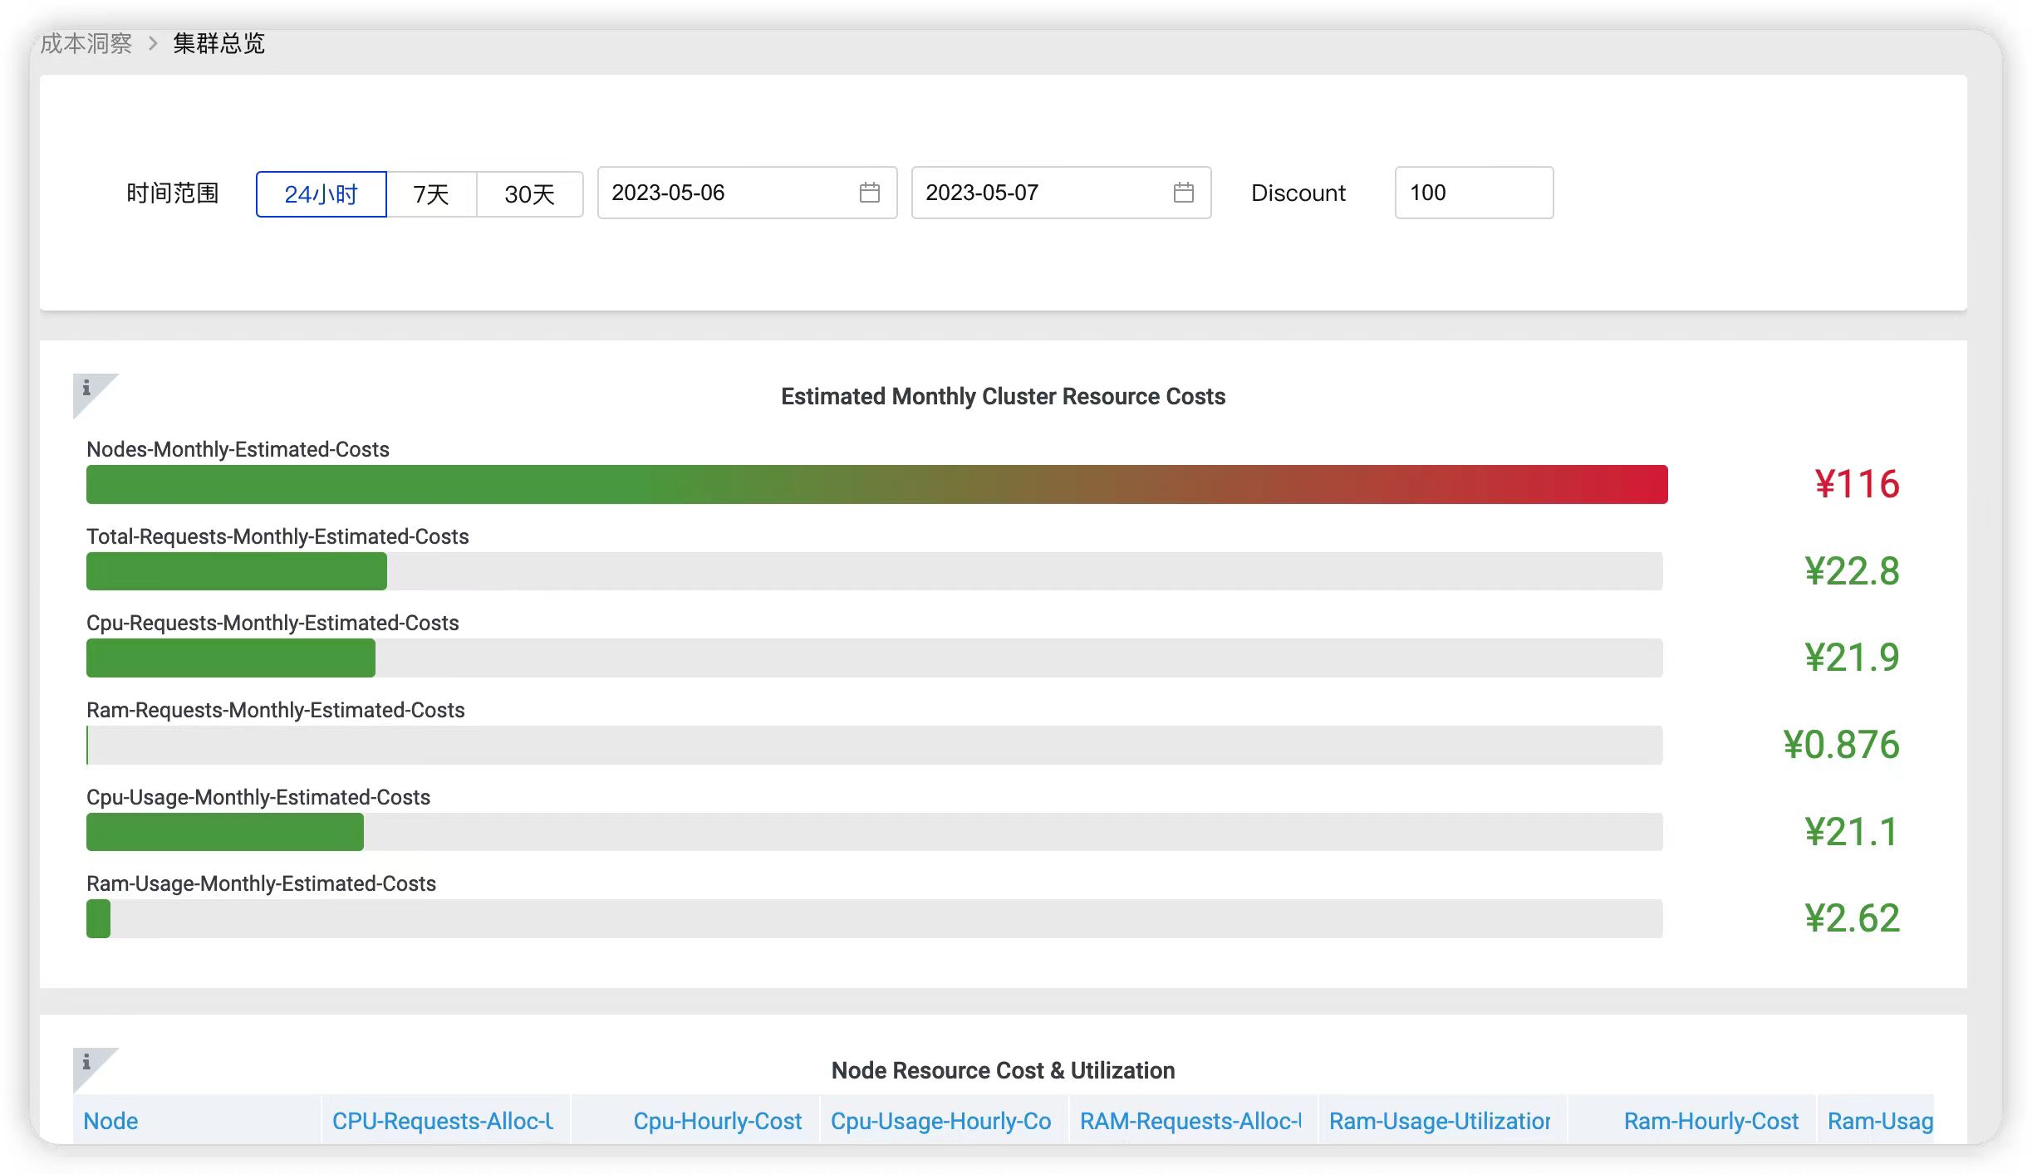Click the Cpu-Usage-Monthly-Estimated-Costs label
This screenshot has width=2032, height=1174.
[258, 797]
